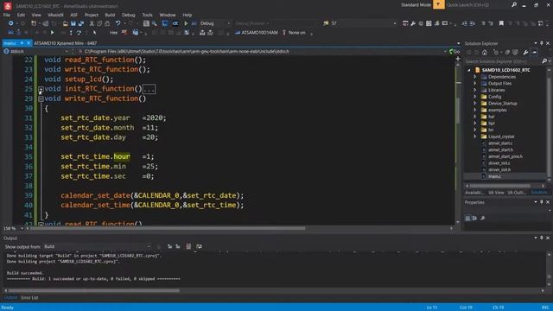Click the wrench icon in top toolbar
Image resolution: width=553 pixels, height=311 pixels.
point(413,23)
